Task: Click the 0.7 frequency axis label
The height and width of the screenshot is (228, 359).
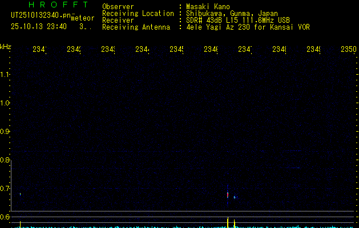Action: pos(5,188)
